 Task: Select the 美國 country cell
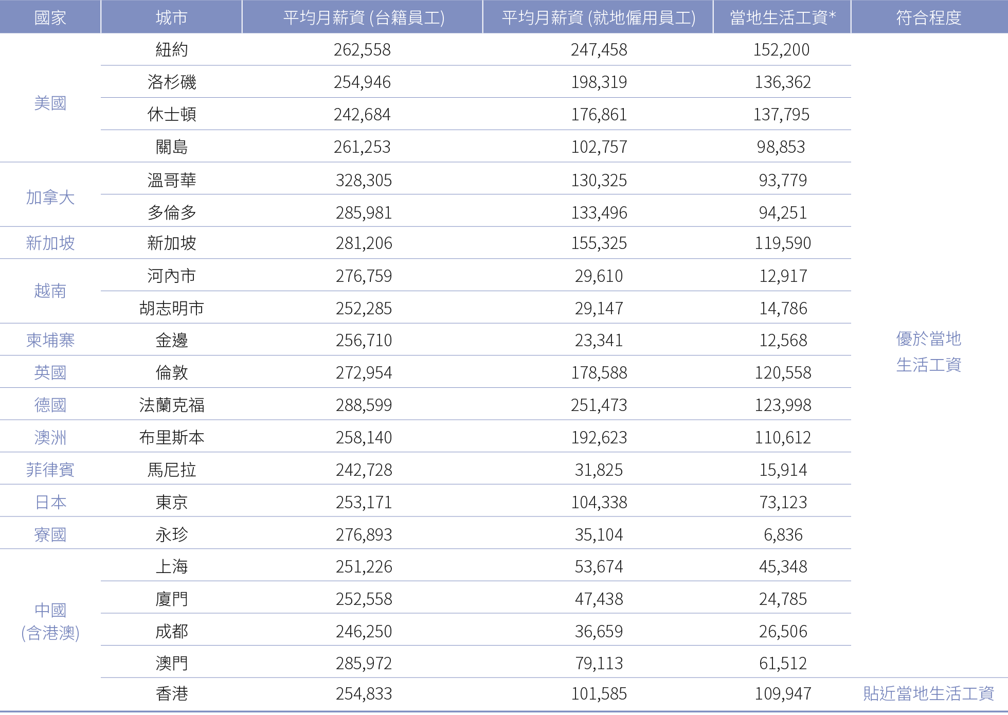click(50, 103)
